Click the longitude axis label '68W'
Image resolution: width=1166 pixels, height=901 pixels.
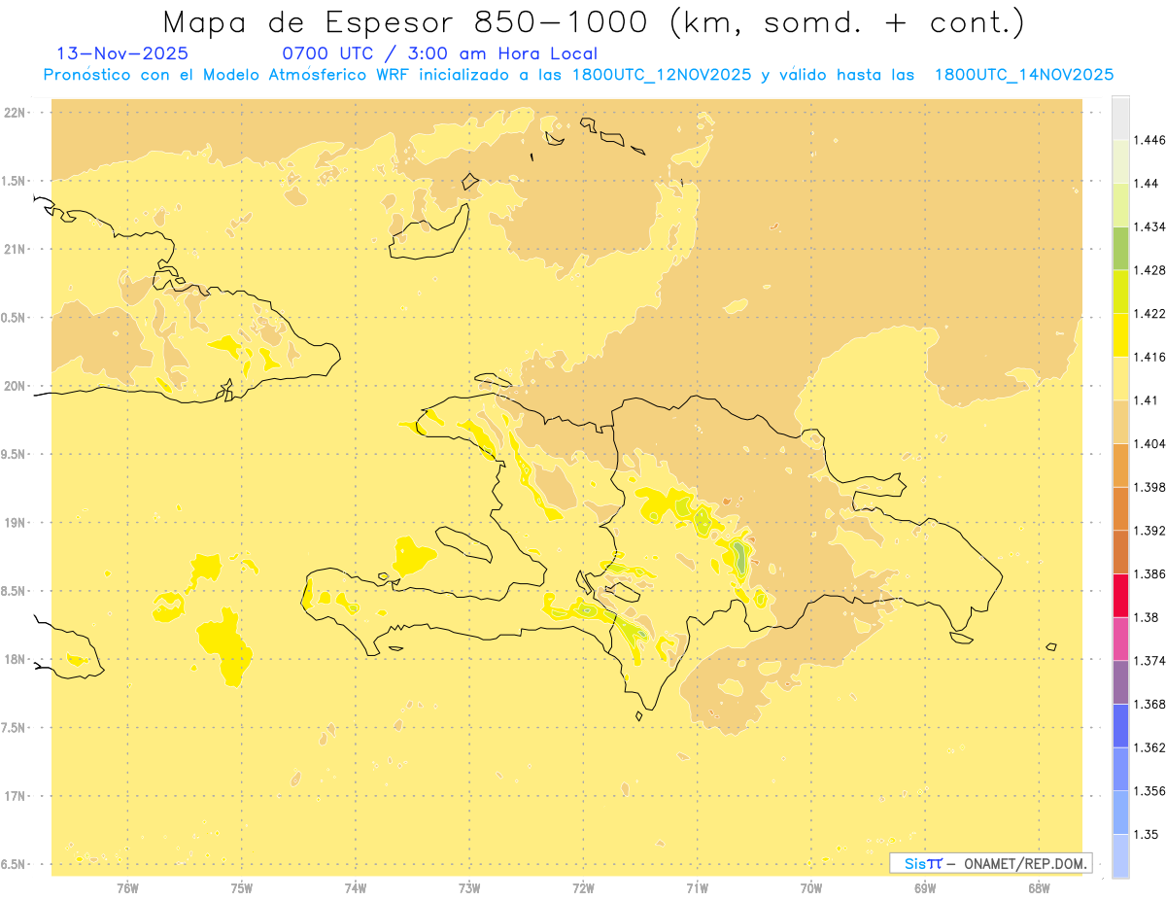(x=1039, y=887)
